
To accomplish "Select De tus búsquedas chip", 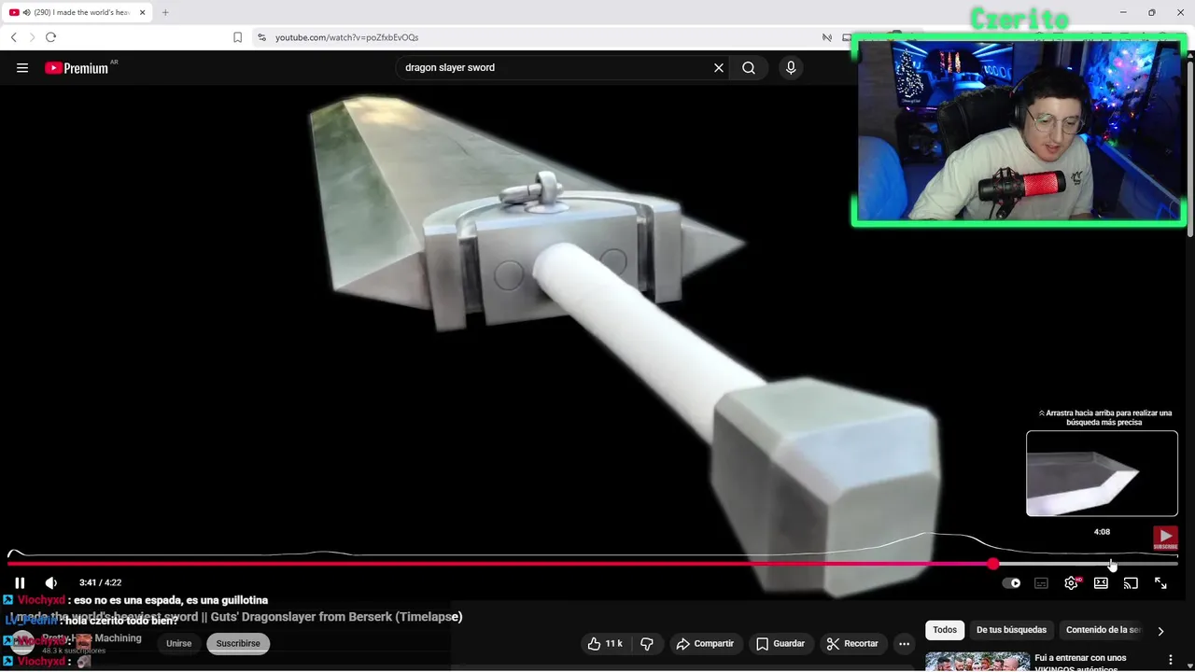I will (1011, 630).
